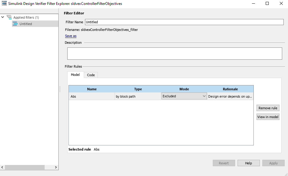The width and height of the screenshot is (288, 176).
Task: Maximize the Filter Explorer window
Action: [267, 4]
